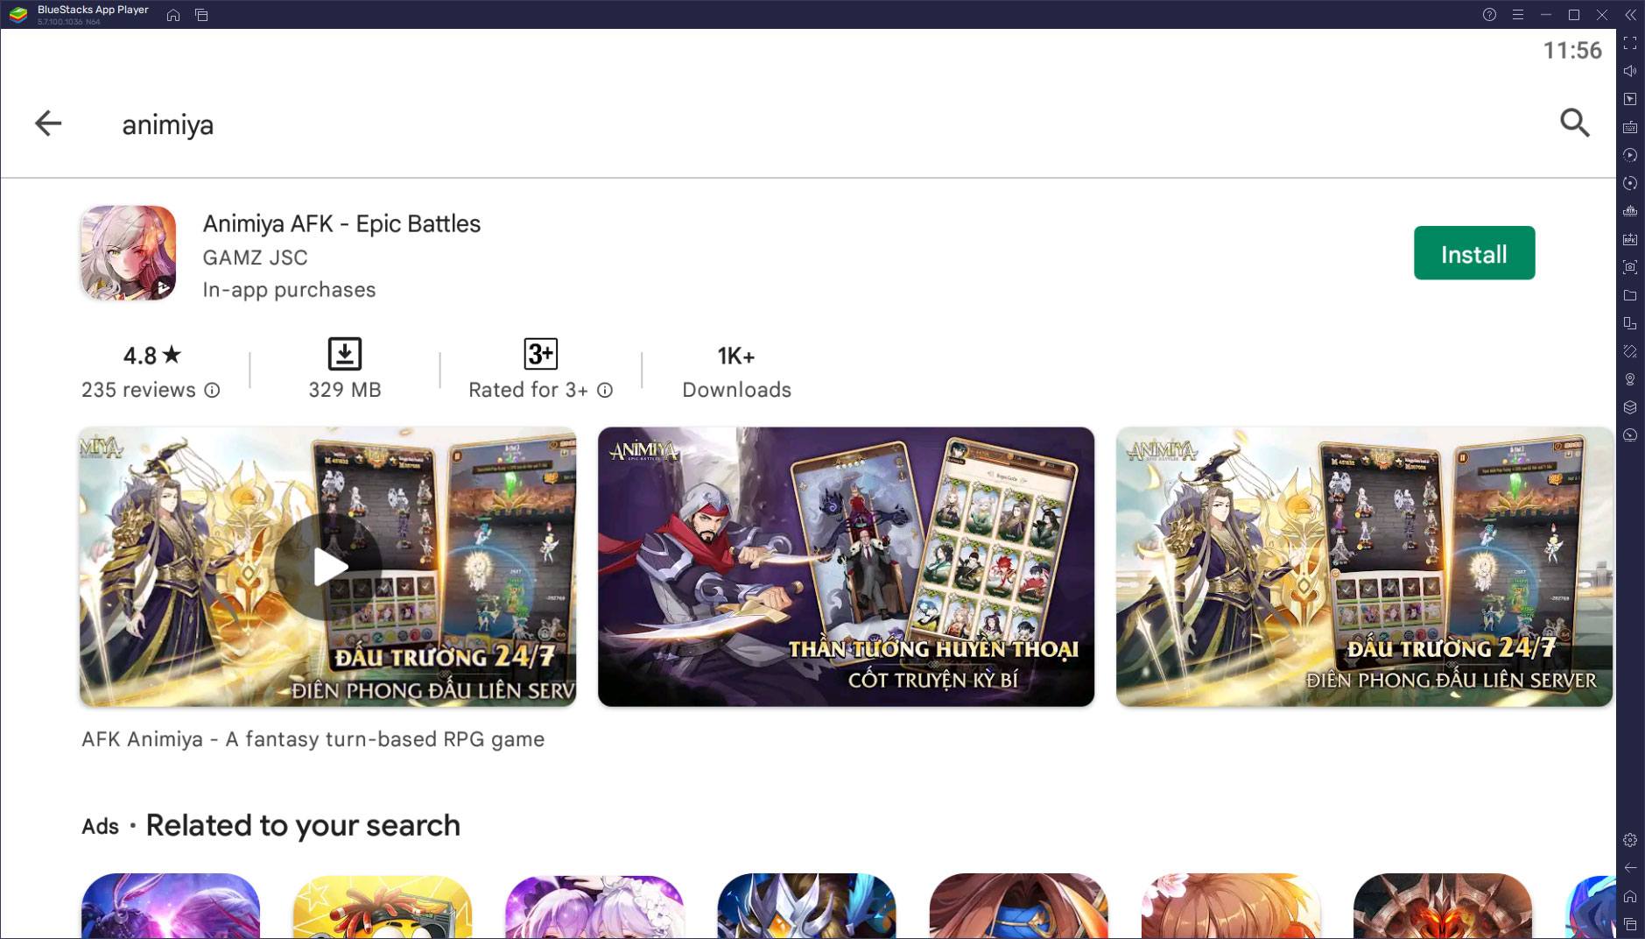Screen dimensions: 1645x939
Task: Open the multi-instance tabs icon in title bar
Action: [x=201, y=15]
